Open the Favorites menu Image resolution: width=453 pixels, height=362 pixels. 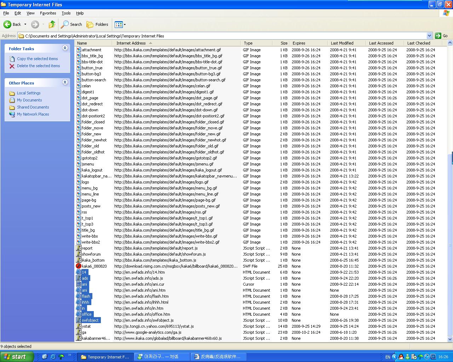coord(48,13)
